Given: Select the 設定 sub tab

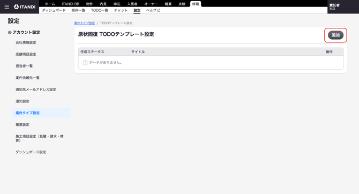Looking at the screenshot, I should (137, 10).
